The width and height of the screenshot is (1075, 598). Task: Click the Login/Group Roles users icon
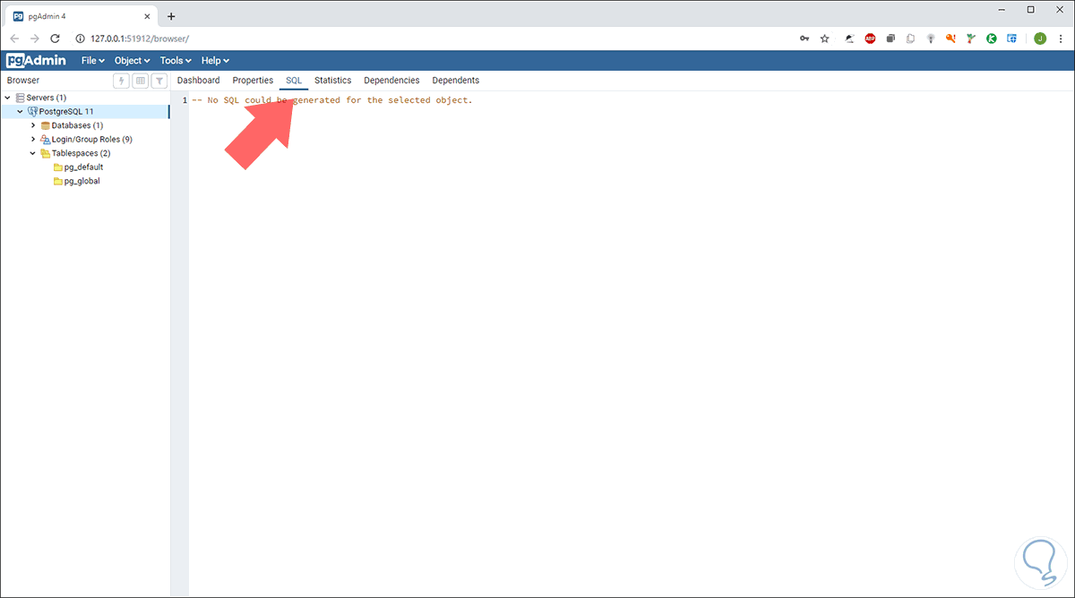(x=45, y=140)
